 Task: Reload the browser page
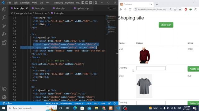coord(130,10)
